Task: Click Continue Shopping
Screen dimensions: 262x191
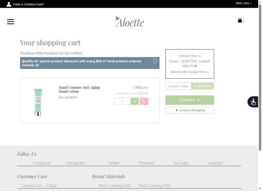Action: [190, 110]
